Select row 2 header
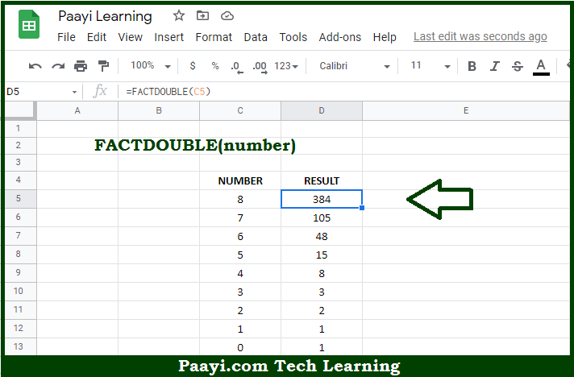 (x=20, y=146)
